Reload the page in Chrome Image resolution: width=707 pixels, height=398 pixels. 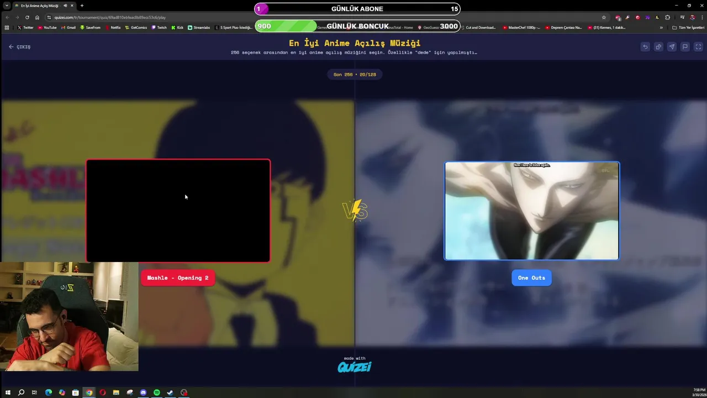pyautogui.click(x=27, y=17)
